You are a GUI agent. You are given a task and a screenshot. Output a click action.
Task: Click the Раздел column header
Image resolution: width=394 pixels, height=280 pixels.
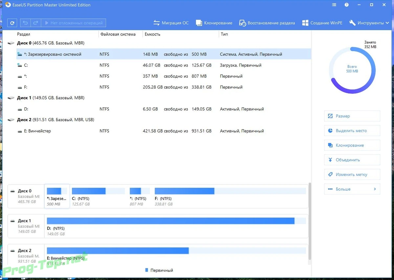[23, 34]
